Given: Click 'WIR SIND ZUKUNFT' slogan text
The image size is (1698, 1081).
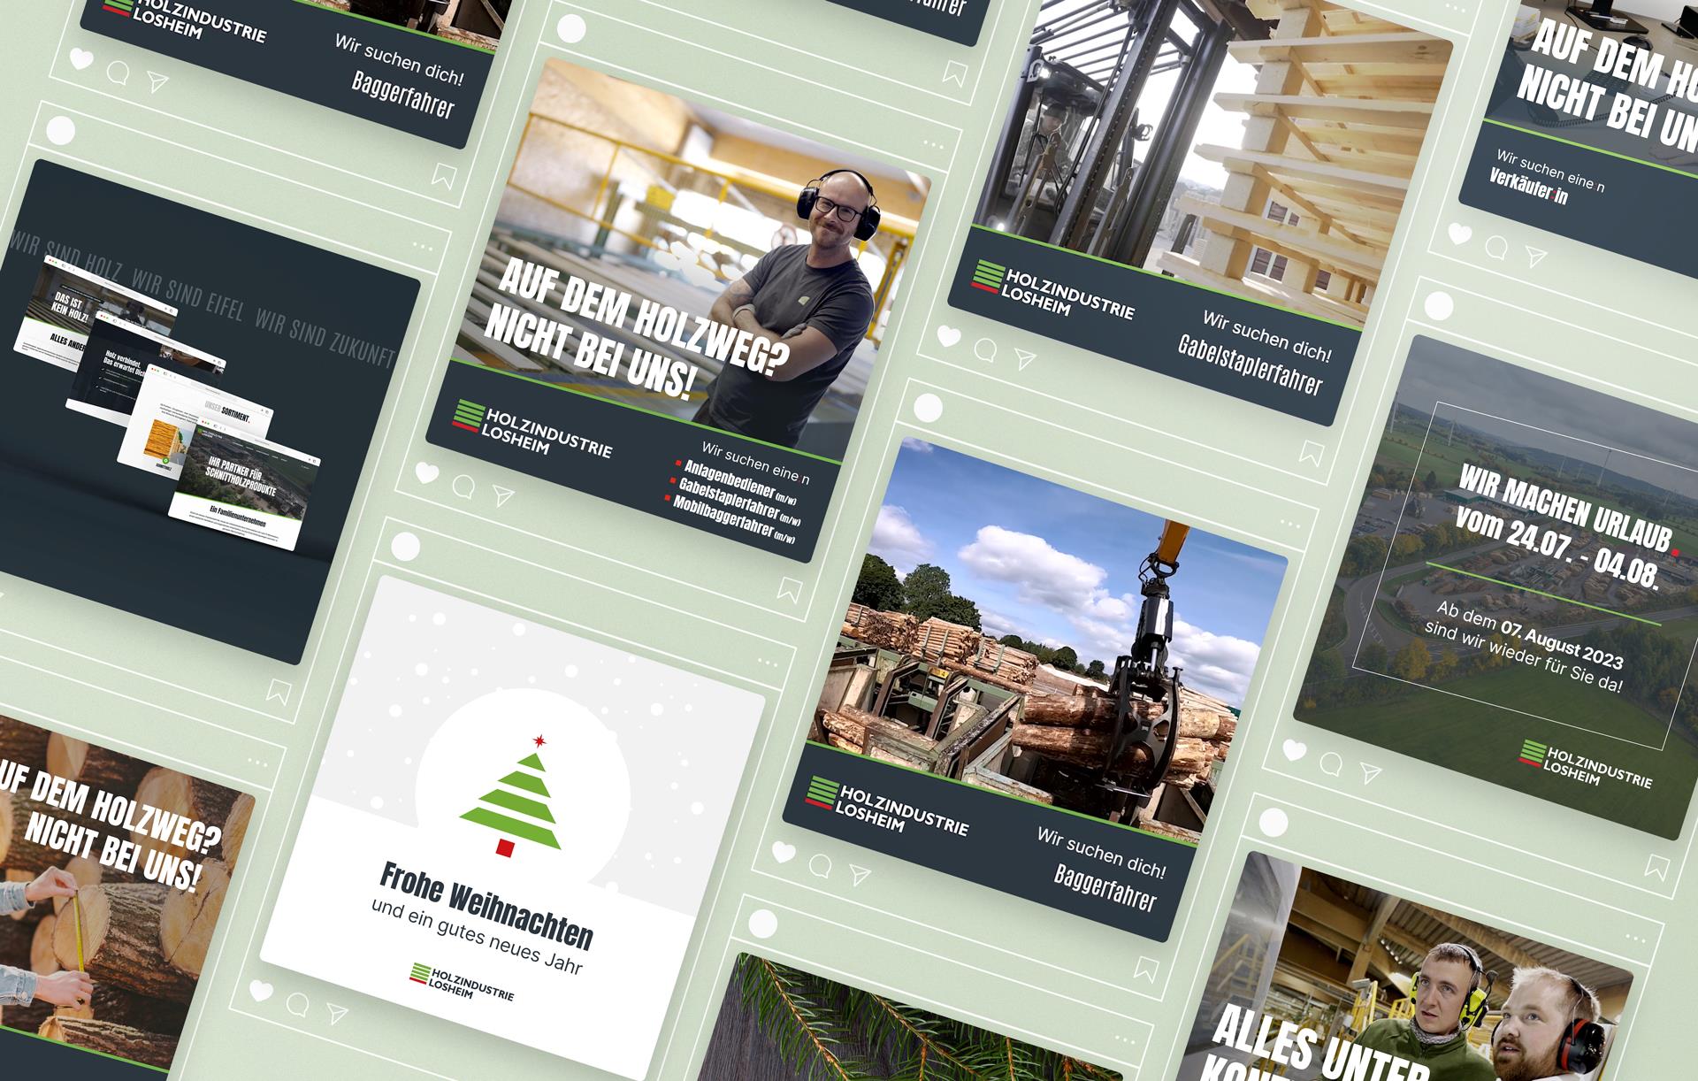Looking at the screenshot, I should [x=325, y=338].
